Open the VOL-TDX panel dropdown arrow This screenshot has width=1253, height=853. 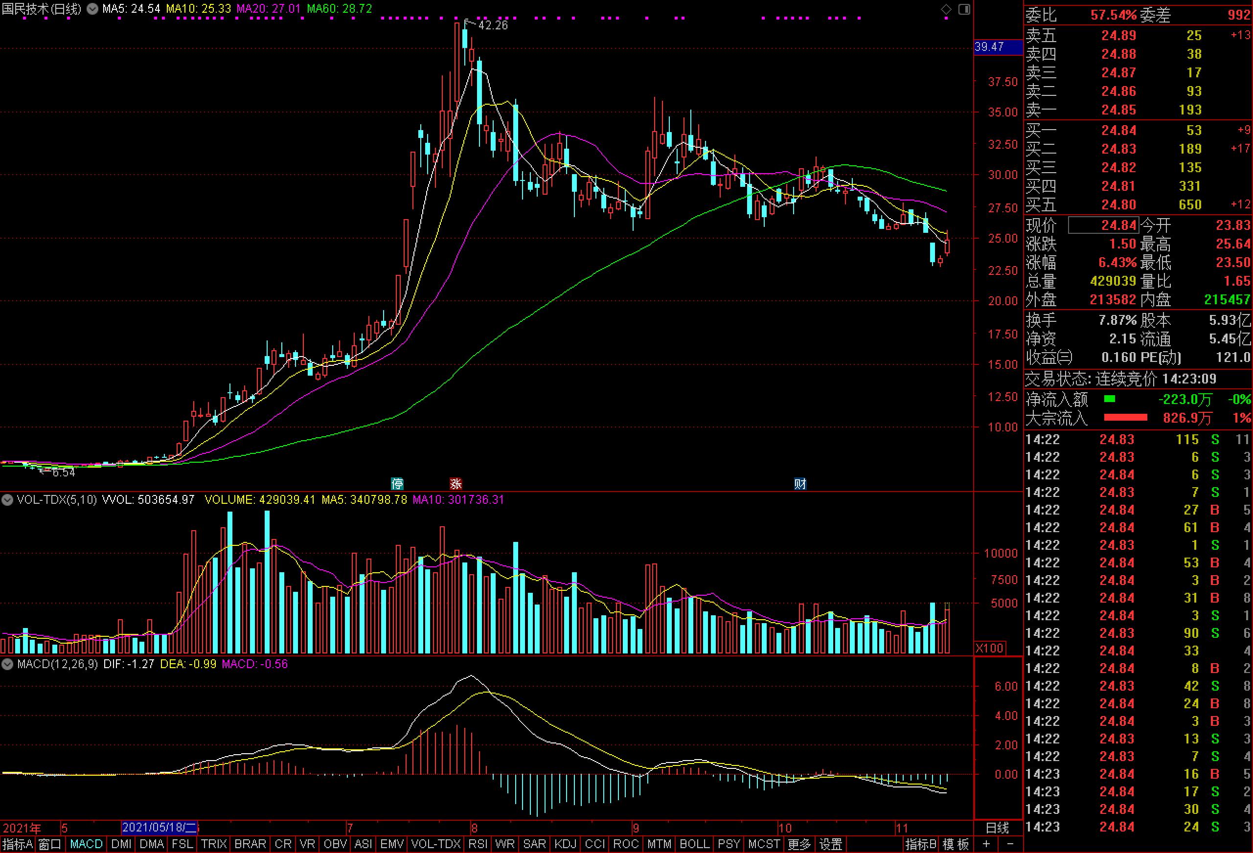point(7,500)
